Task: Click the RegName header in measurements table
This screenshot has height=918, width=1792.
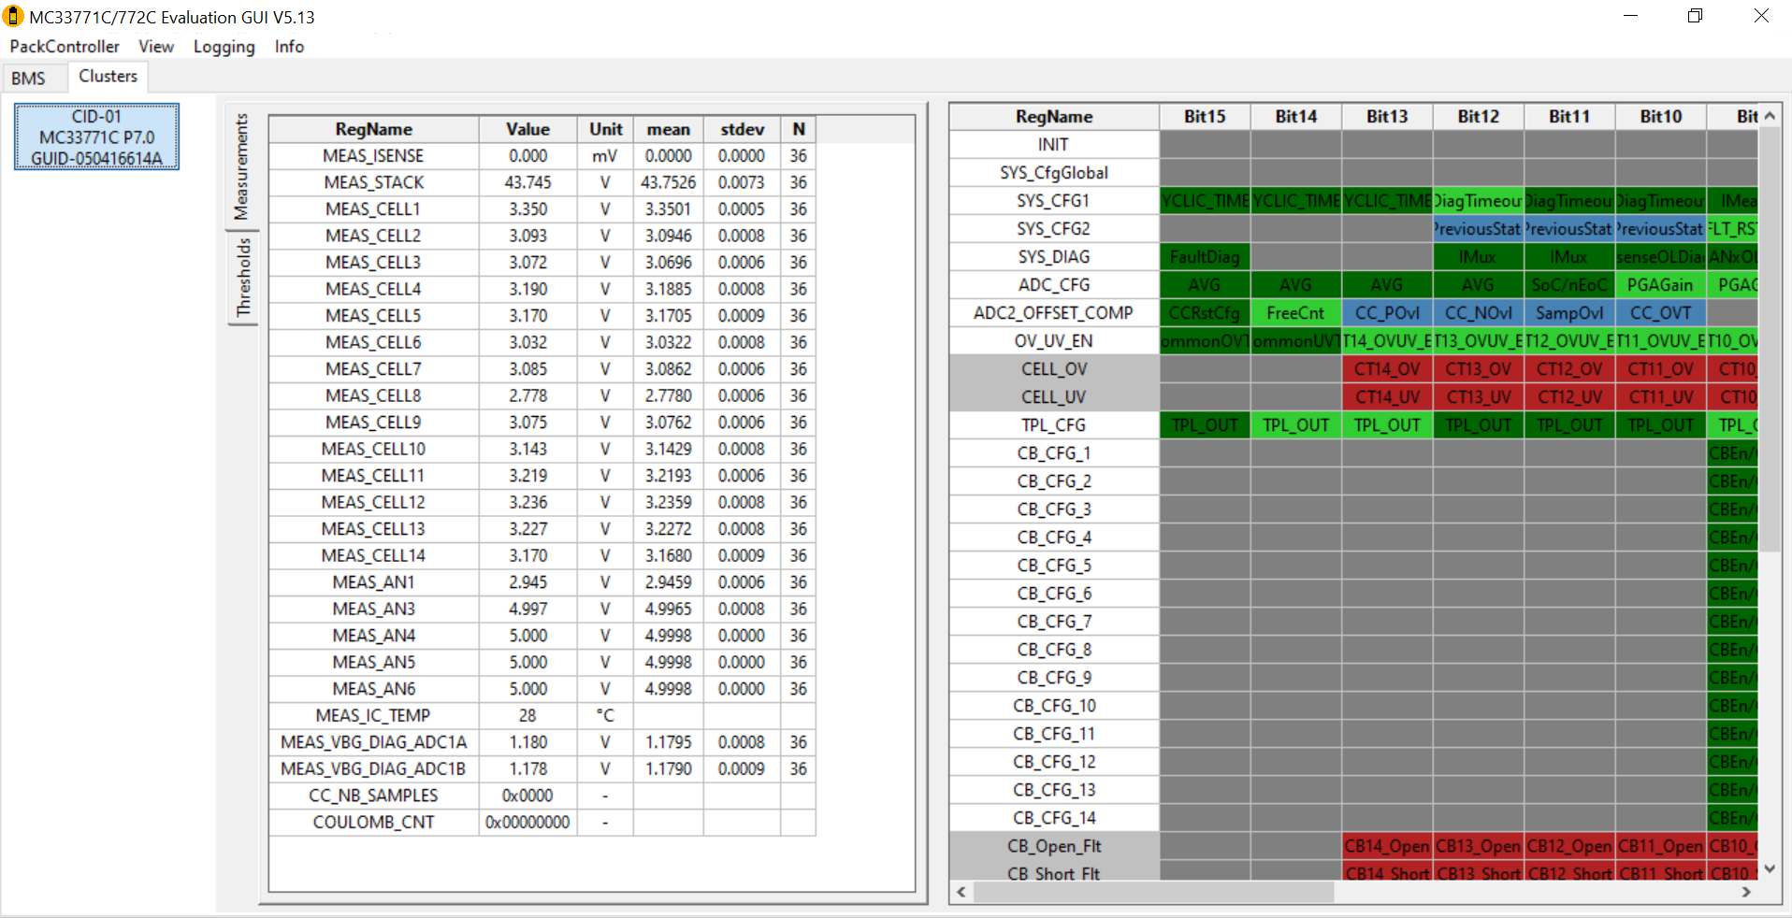Action: pyautogui.click(x=373, y=129)
